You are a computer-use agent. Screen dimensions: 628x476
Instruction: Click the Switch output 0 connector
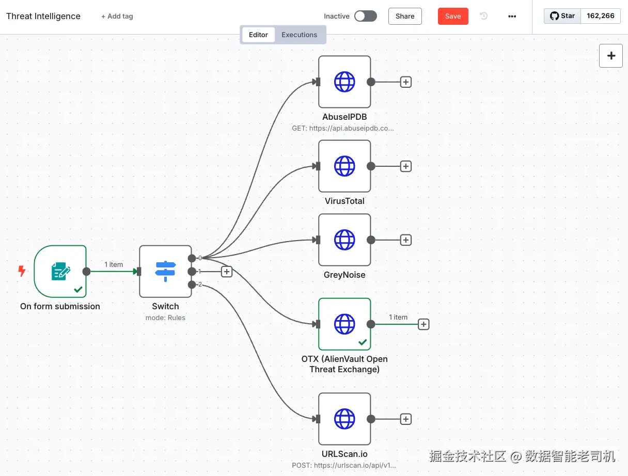pos(192,258)
